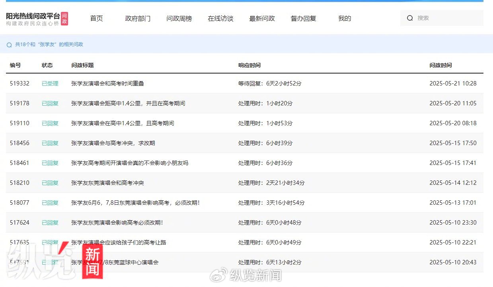The image size is (493, 287).
Task: Click 处理用时：6天13小时2分 cell
Action: 270,262
